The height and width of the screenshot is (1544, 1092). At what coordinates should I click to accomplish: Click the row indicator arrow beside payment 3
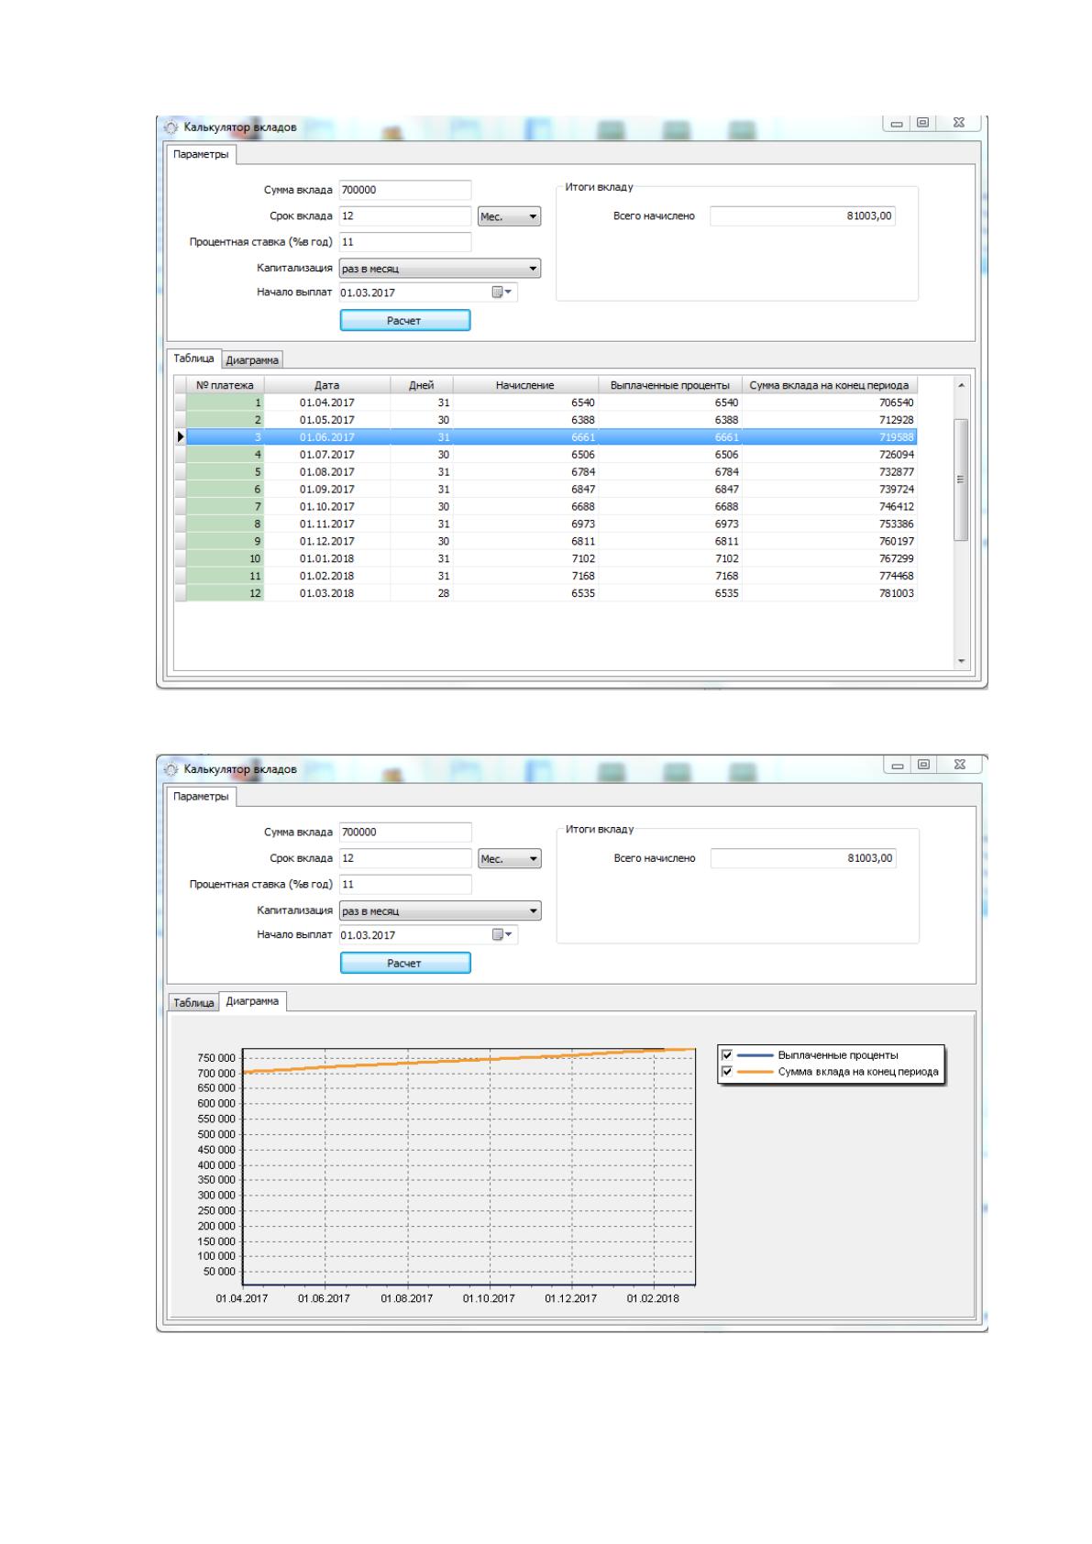click(x=180, y=437)
